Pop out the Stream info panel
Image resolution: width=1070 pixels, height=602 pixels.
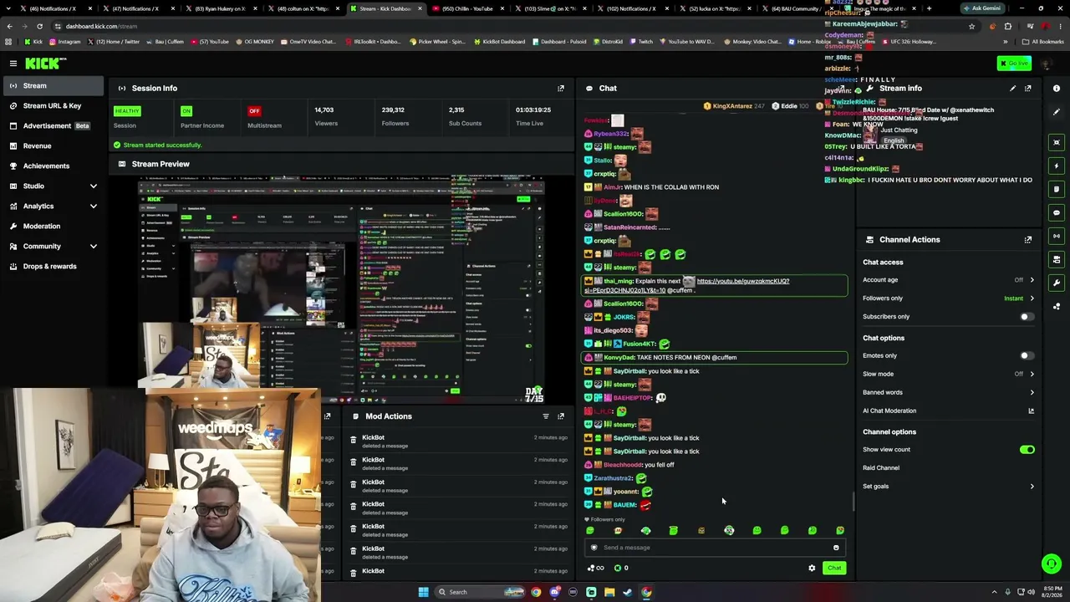(1028, 88)
